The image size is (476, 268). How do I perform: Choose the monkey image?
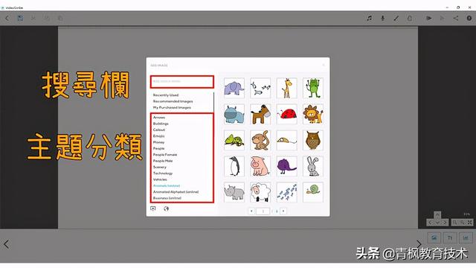[x=260, y=141]
